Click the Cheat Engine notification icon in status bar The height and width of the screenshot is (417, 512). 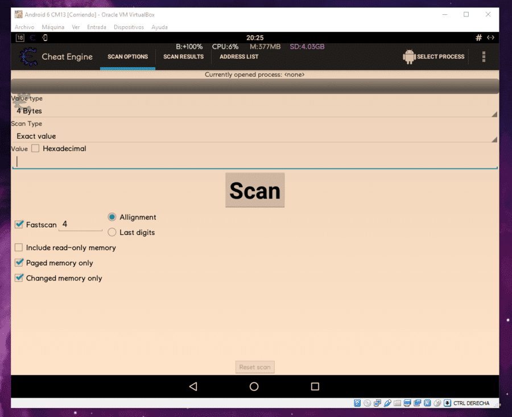click(32, 38)
